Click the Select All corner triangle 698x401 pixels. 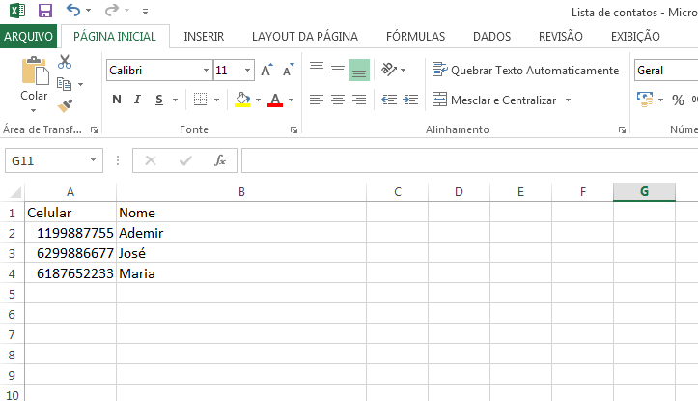pyautogui.click(x=15, y=192)
